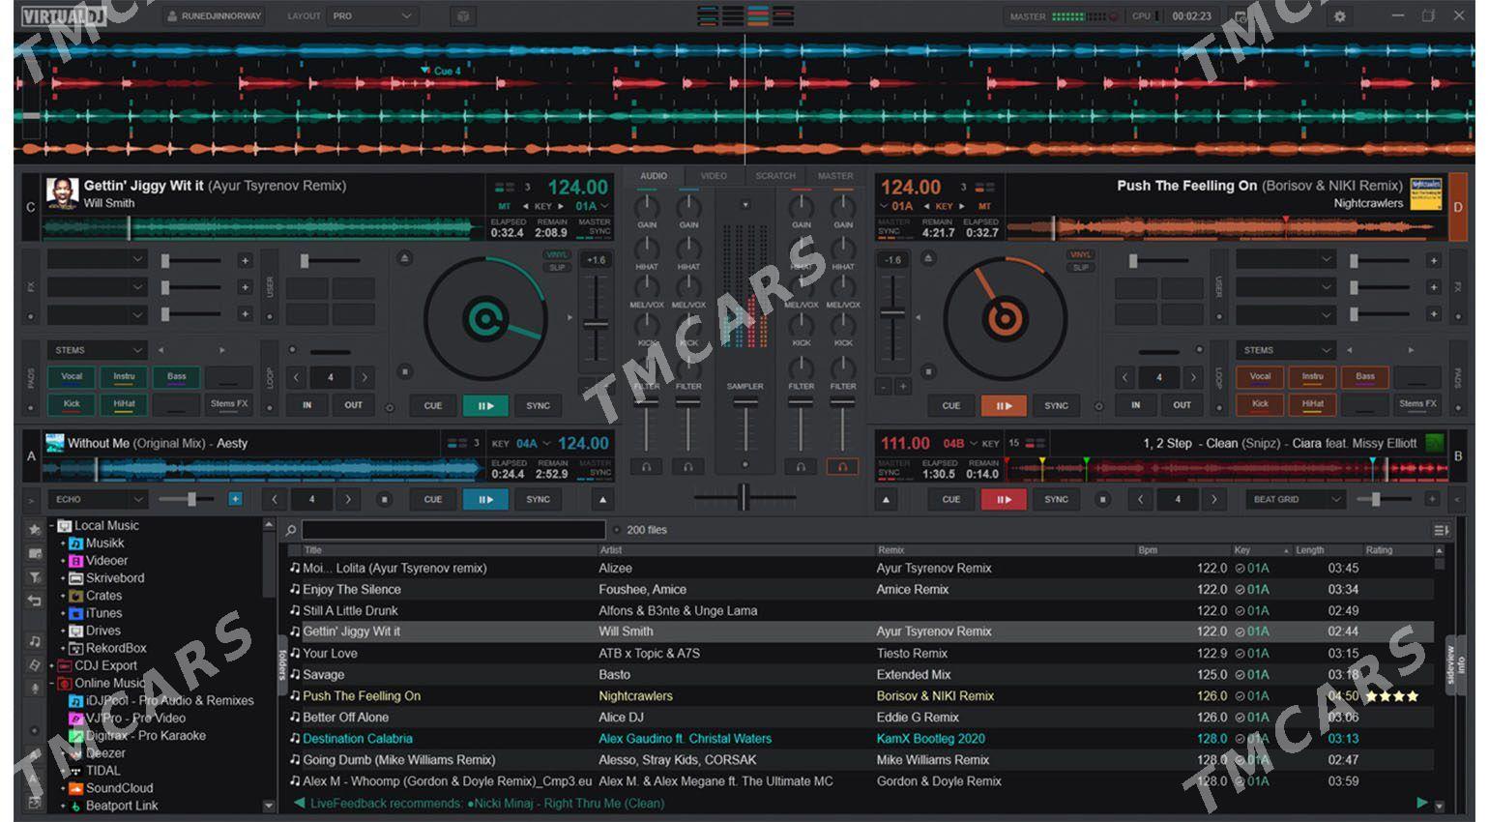
Task: Open the STEMS pads dropdown on deck C
Action: point(97,350)
